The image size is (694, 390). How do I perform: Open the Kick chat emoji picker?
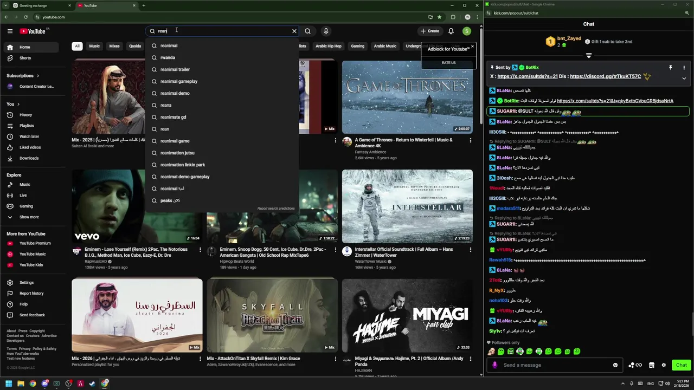[615, 365]
